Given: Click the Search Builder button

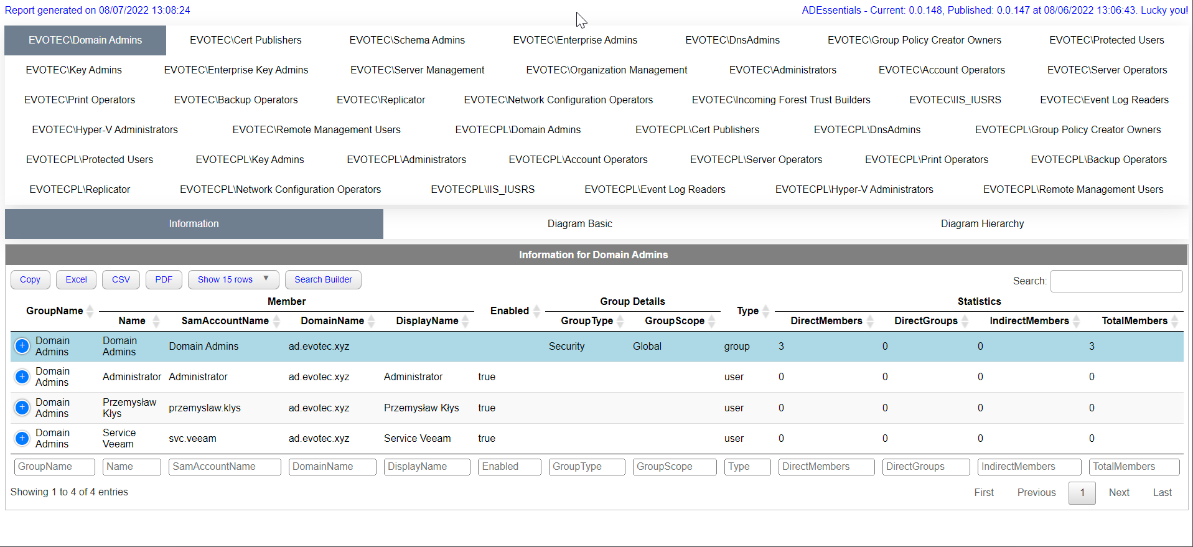Looking at the screenshot, I should click(323, 279).
